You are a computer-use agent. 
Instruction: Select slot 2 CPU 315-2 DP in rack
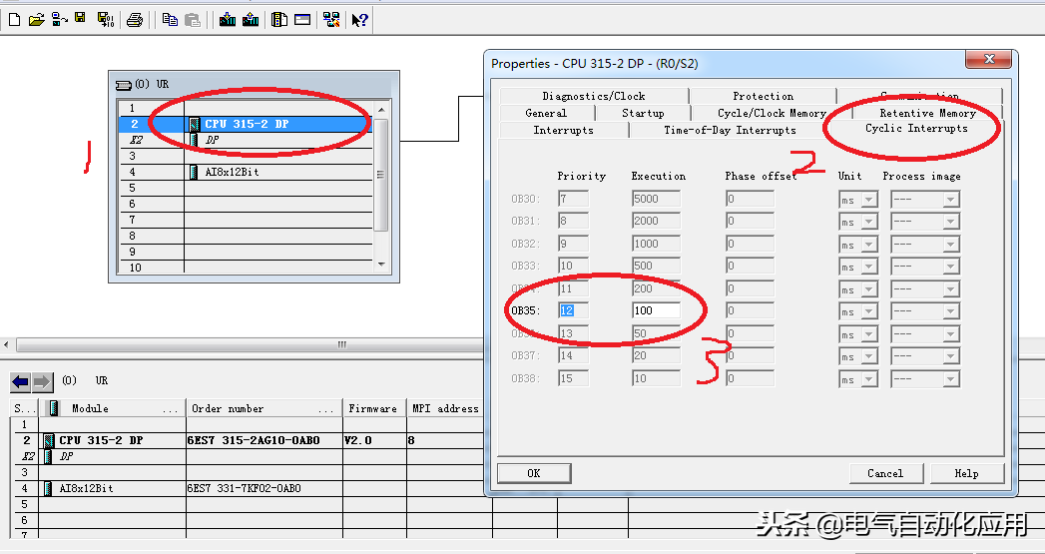coord(246,124)
